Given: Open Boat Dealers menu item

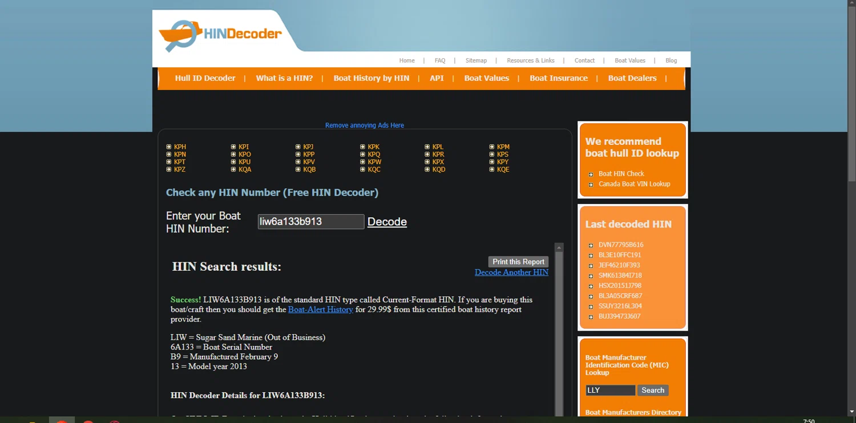Looking at the screenshot, I should point(632,78).
